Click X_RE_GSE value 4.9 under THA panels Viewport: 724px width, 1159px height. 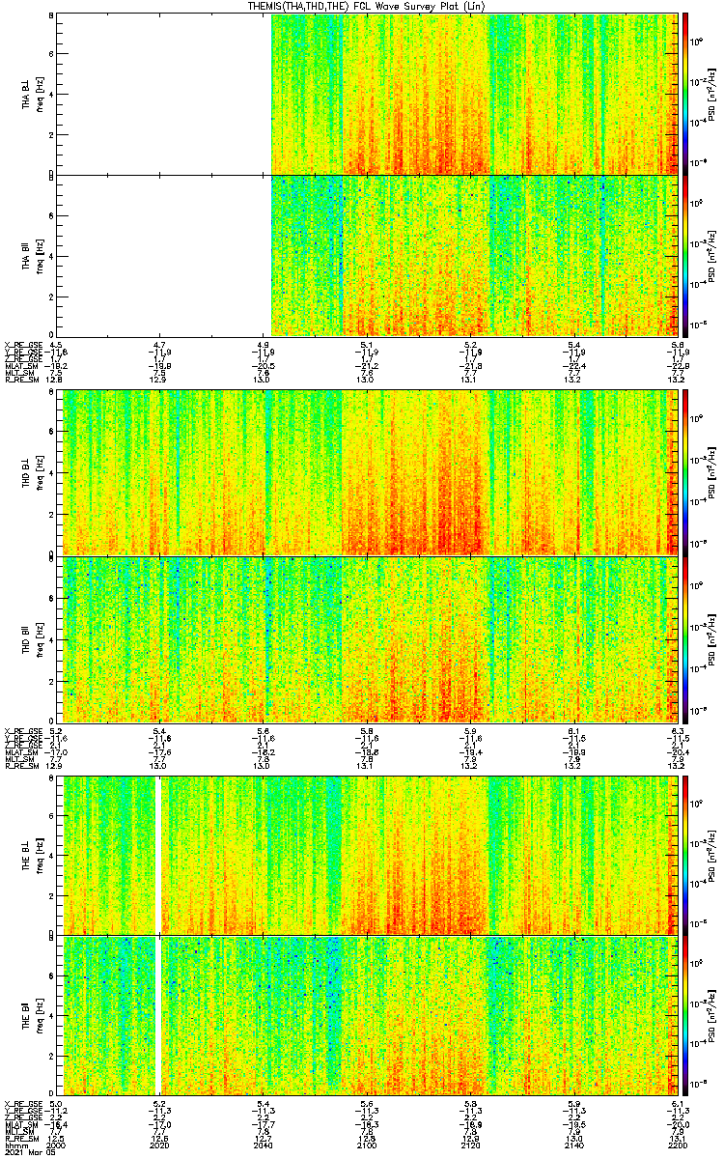click(x=264, y=344)
